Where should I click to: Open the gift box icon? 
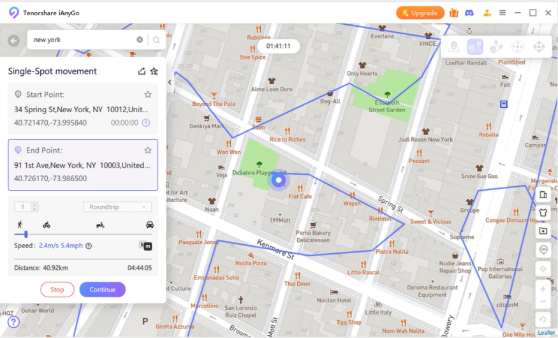453,13
